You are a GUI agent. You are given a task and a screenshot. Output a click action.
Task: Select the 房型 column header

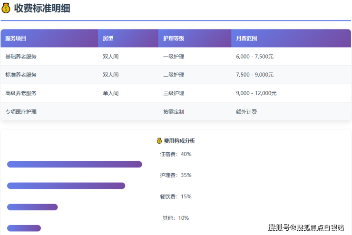pos(108,39)
